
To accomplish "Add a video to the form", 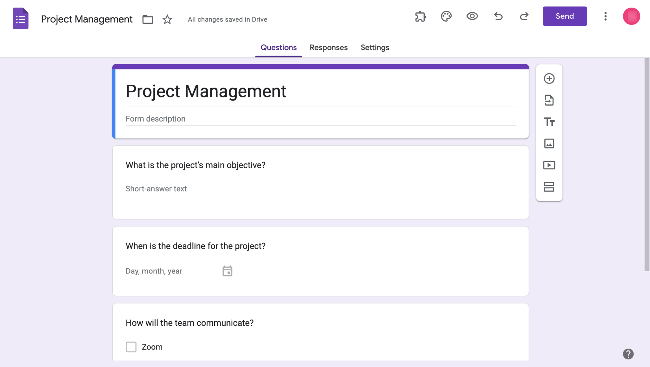I will pyautogui.click(x=549, y=165).
